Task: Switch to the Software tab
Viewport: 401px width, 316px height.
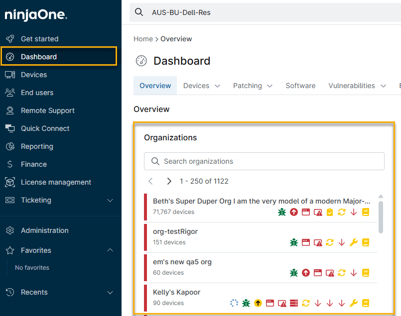Action: [300, 86]
